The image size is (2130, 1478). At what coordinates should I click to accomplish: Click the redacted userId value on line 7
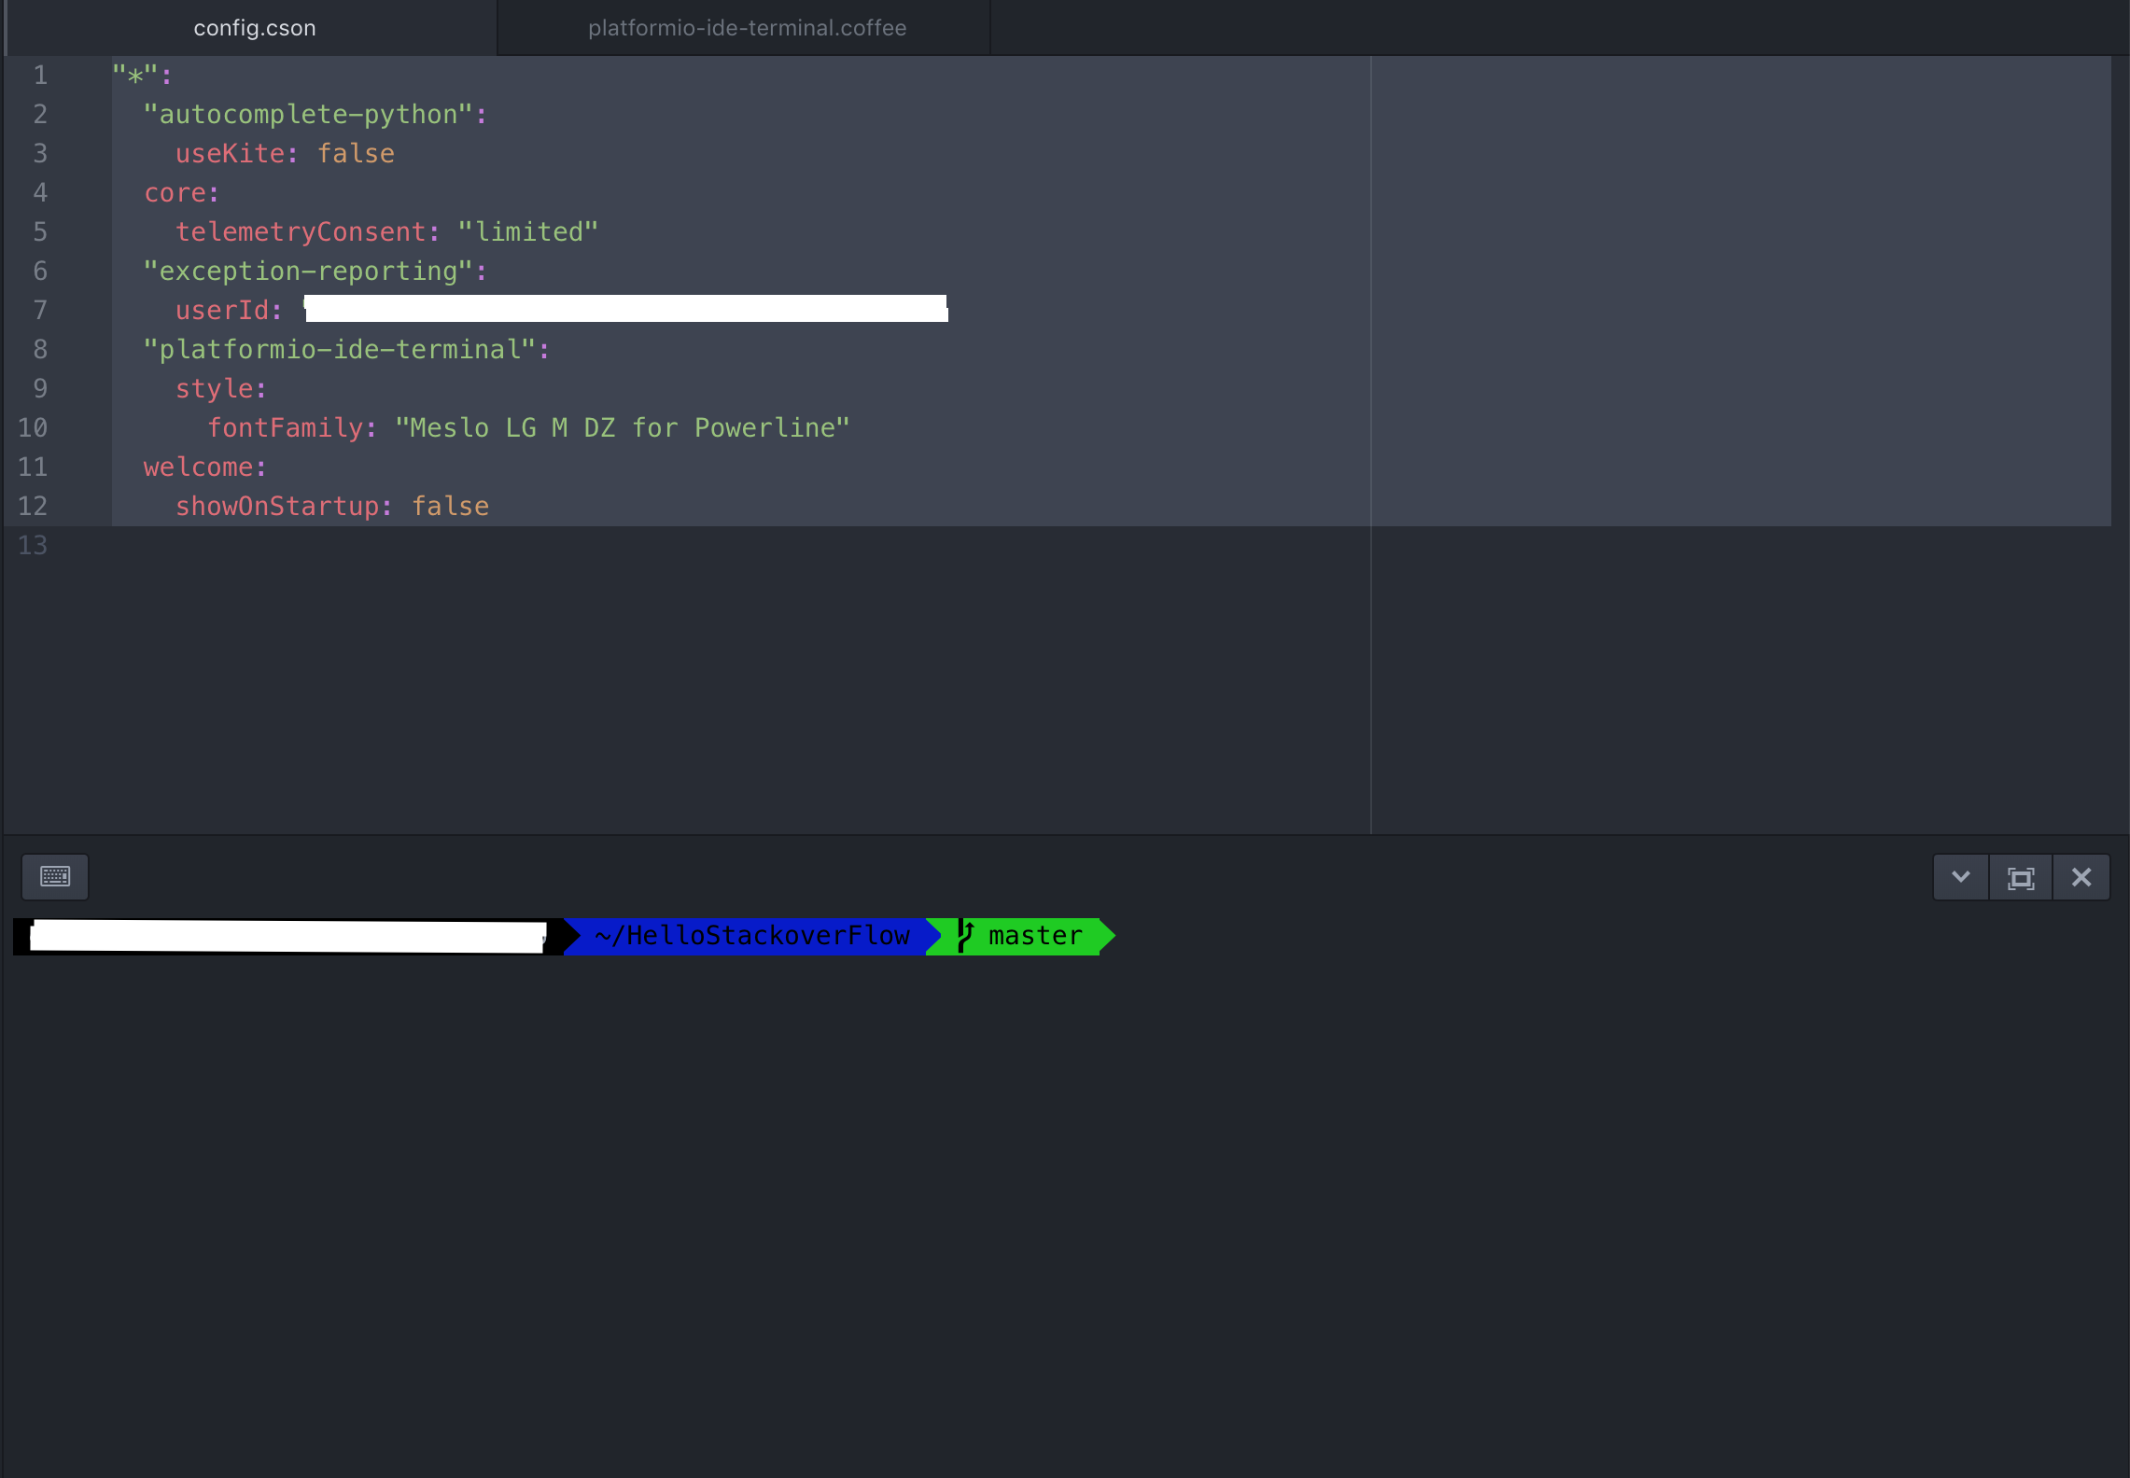(625, 310)
